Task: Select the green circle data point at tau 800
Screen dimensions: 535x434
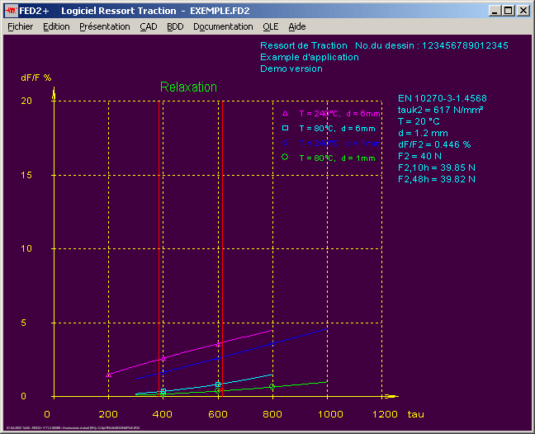Action: click(x=272, y=386)
